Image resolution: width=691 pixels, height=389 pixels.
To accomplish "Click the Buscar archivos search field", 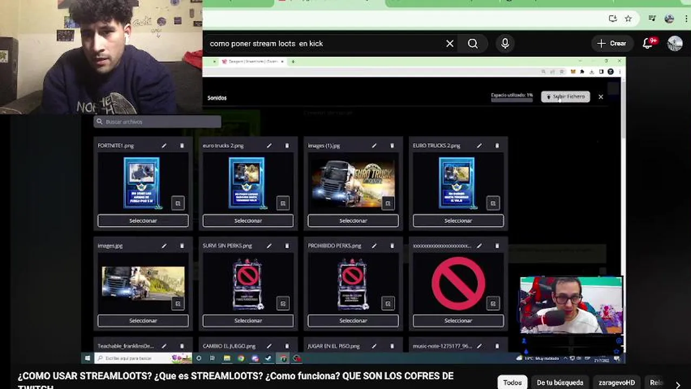I will [x=157, y=122].
